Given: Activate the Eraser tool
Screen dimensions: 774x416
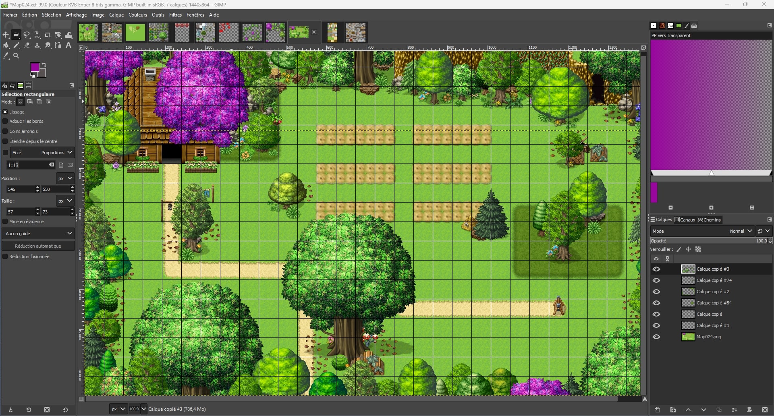Looking at the screenshot, I should (27, 46).
